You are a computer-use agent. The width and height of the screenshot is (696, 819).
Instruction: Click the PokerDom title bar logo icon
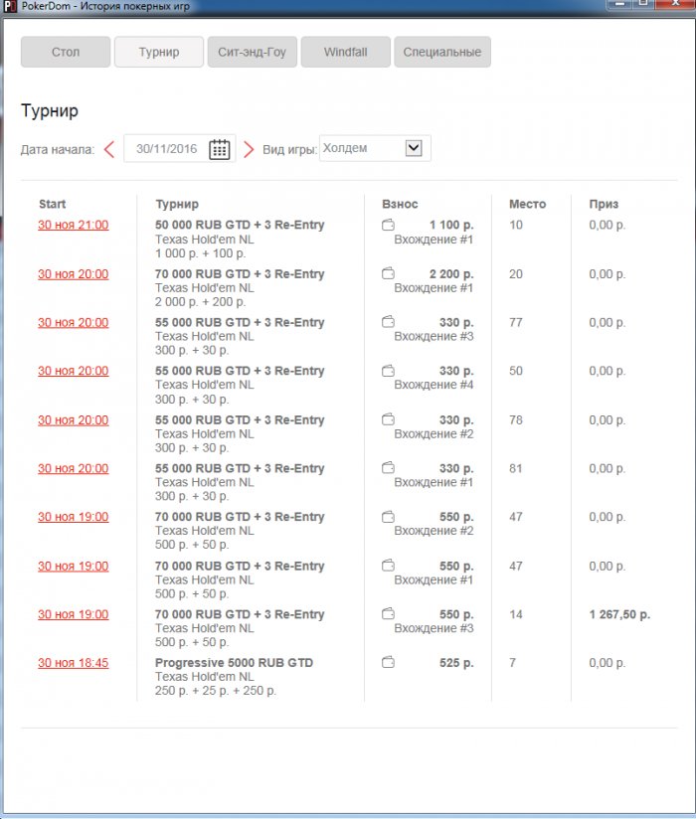pyautogui.click(x=10, y=6)
